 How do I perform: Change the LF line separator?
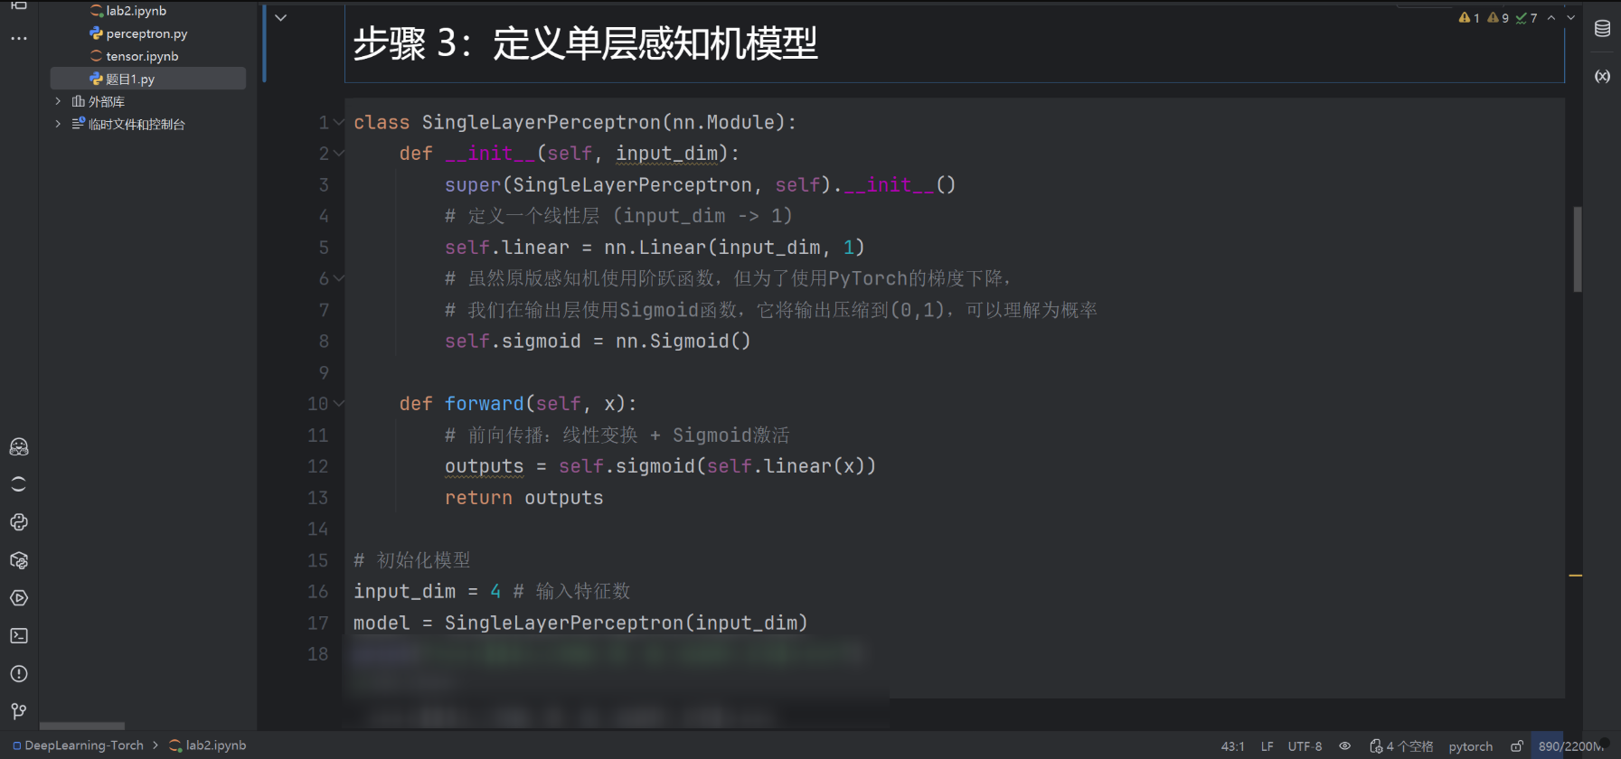(1268, 746)
